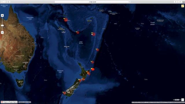Zoom out the map with minus button
This screenshot has width=185, height=104.
coord(2,32)
